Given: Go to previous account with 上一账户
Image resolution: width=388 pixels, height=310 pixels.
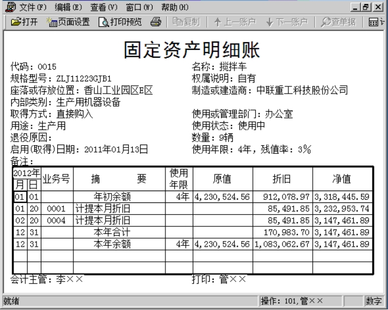Looking at the screenshot, I should coord(234,22).
